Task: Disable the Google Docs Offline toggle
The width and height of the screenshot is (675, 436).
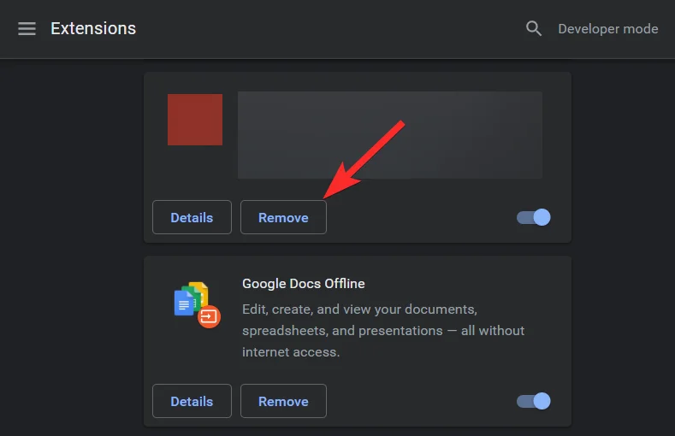Action: (x=533, y=401)
